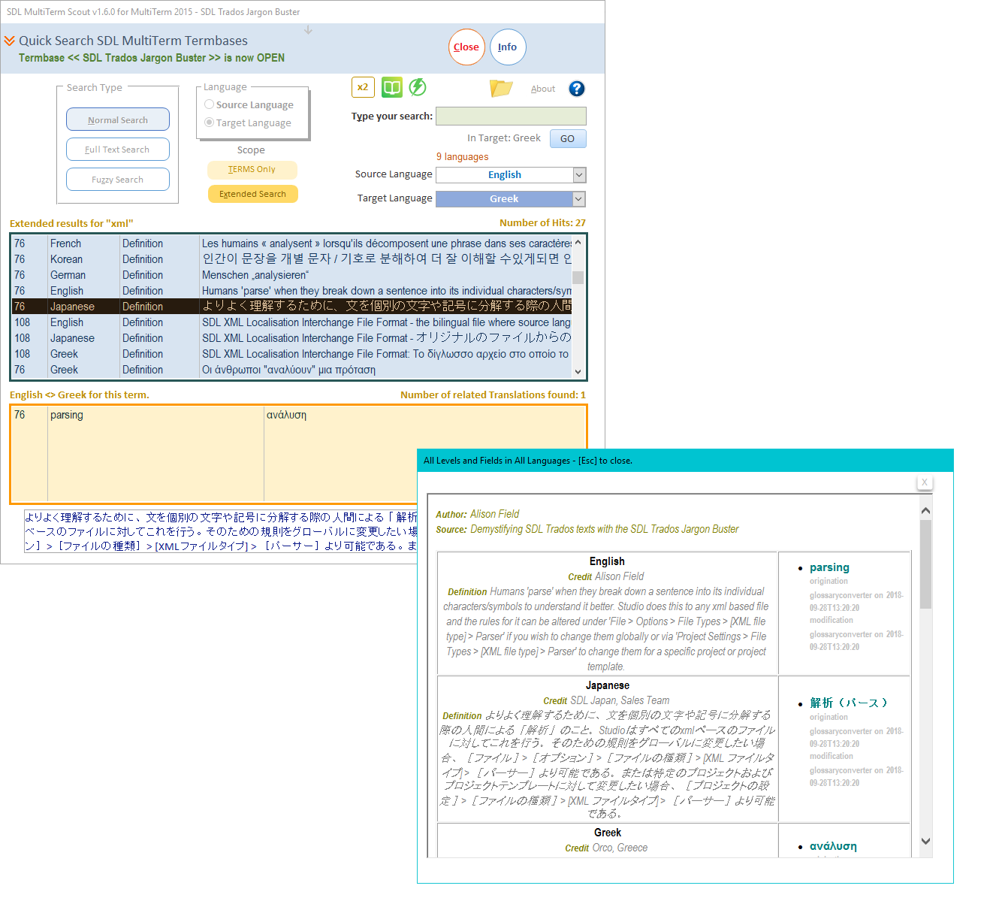Choose Full Text Search type
987x916 pixels.
coord(118,150)
